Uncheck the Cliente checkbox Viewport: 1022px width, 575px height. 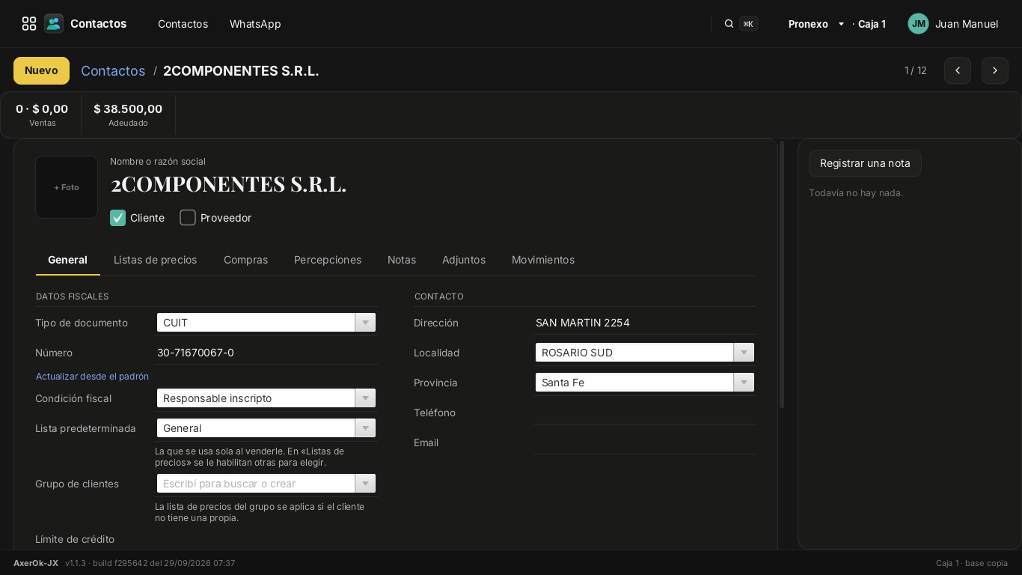(x=117, y=218)
